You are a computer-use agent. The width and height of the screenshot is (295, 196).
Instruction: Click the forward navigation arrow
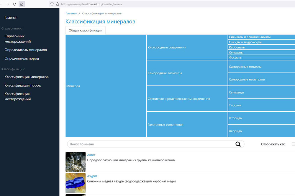7,4
